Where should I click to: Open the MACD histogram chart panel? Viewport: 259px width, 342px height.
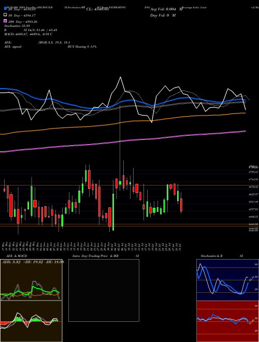[31, 321]
